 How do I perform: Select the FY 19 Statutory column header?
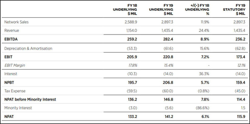[x=234, y=9]
